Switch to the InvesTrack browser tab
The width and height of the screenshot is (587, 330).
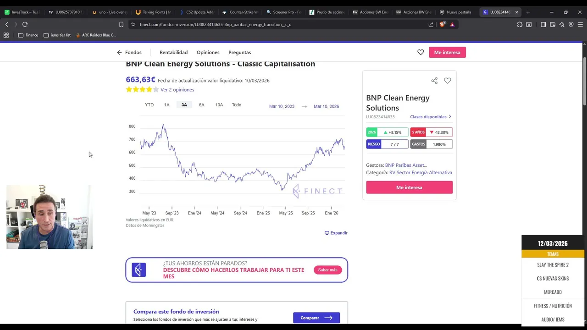(22, 12)
